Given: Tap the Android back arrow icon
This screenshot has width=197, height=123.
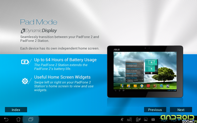Looking at the screenshot, I should (6, 119).
